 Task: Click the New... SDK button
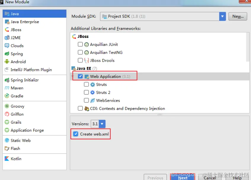(x=238, y=17)
